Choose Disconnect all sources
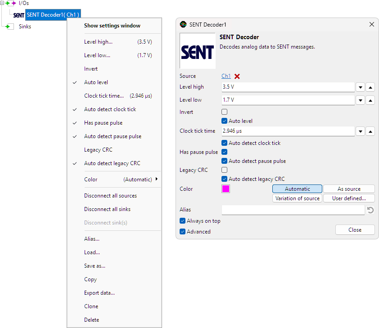Screen dimensions: 379x328 114,196
